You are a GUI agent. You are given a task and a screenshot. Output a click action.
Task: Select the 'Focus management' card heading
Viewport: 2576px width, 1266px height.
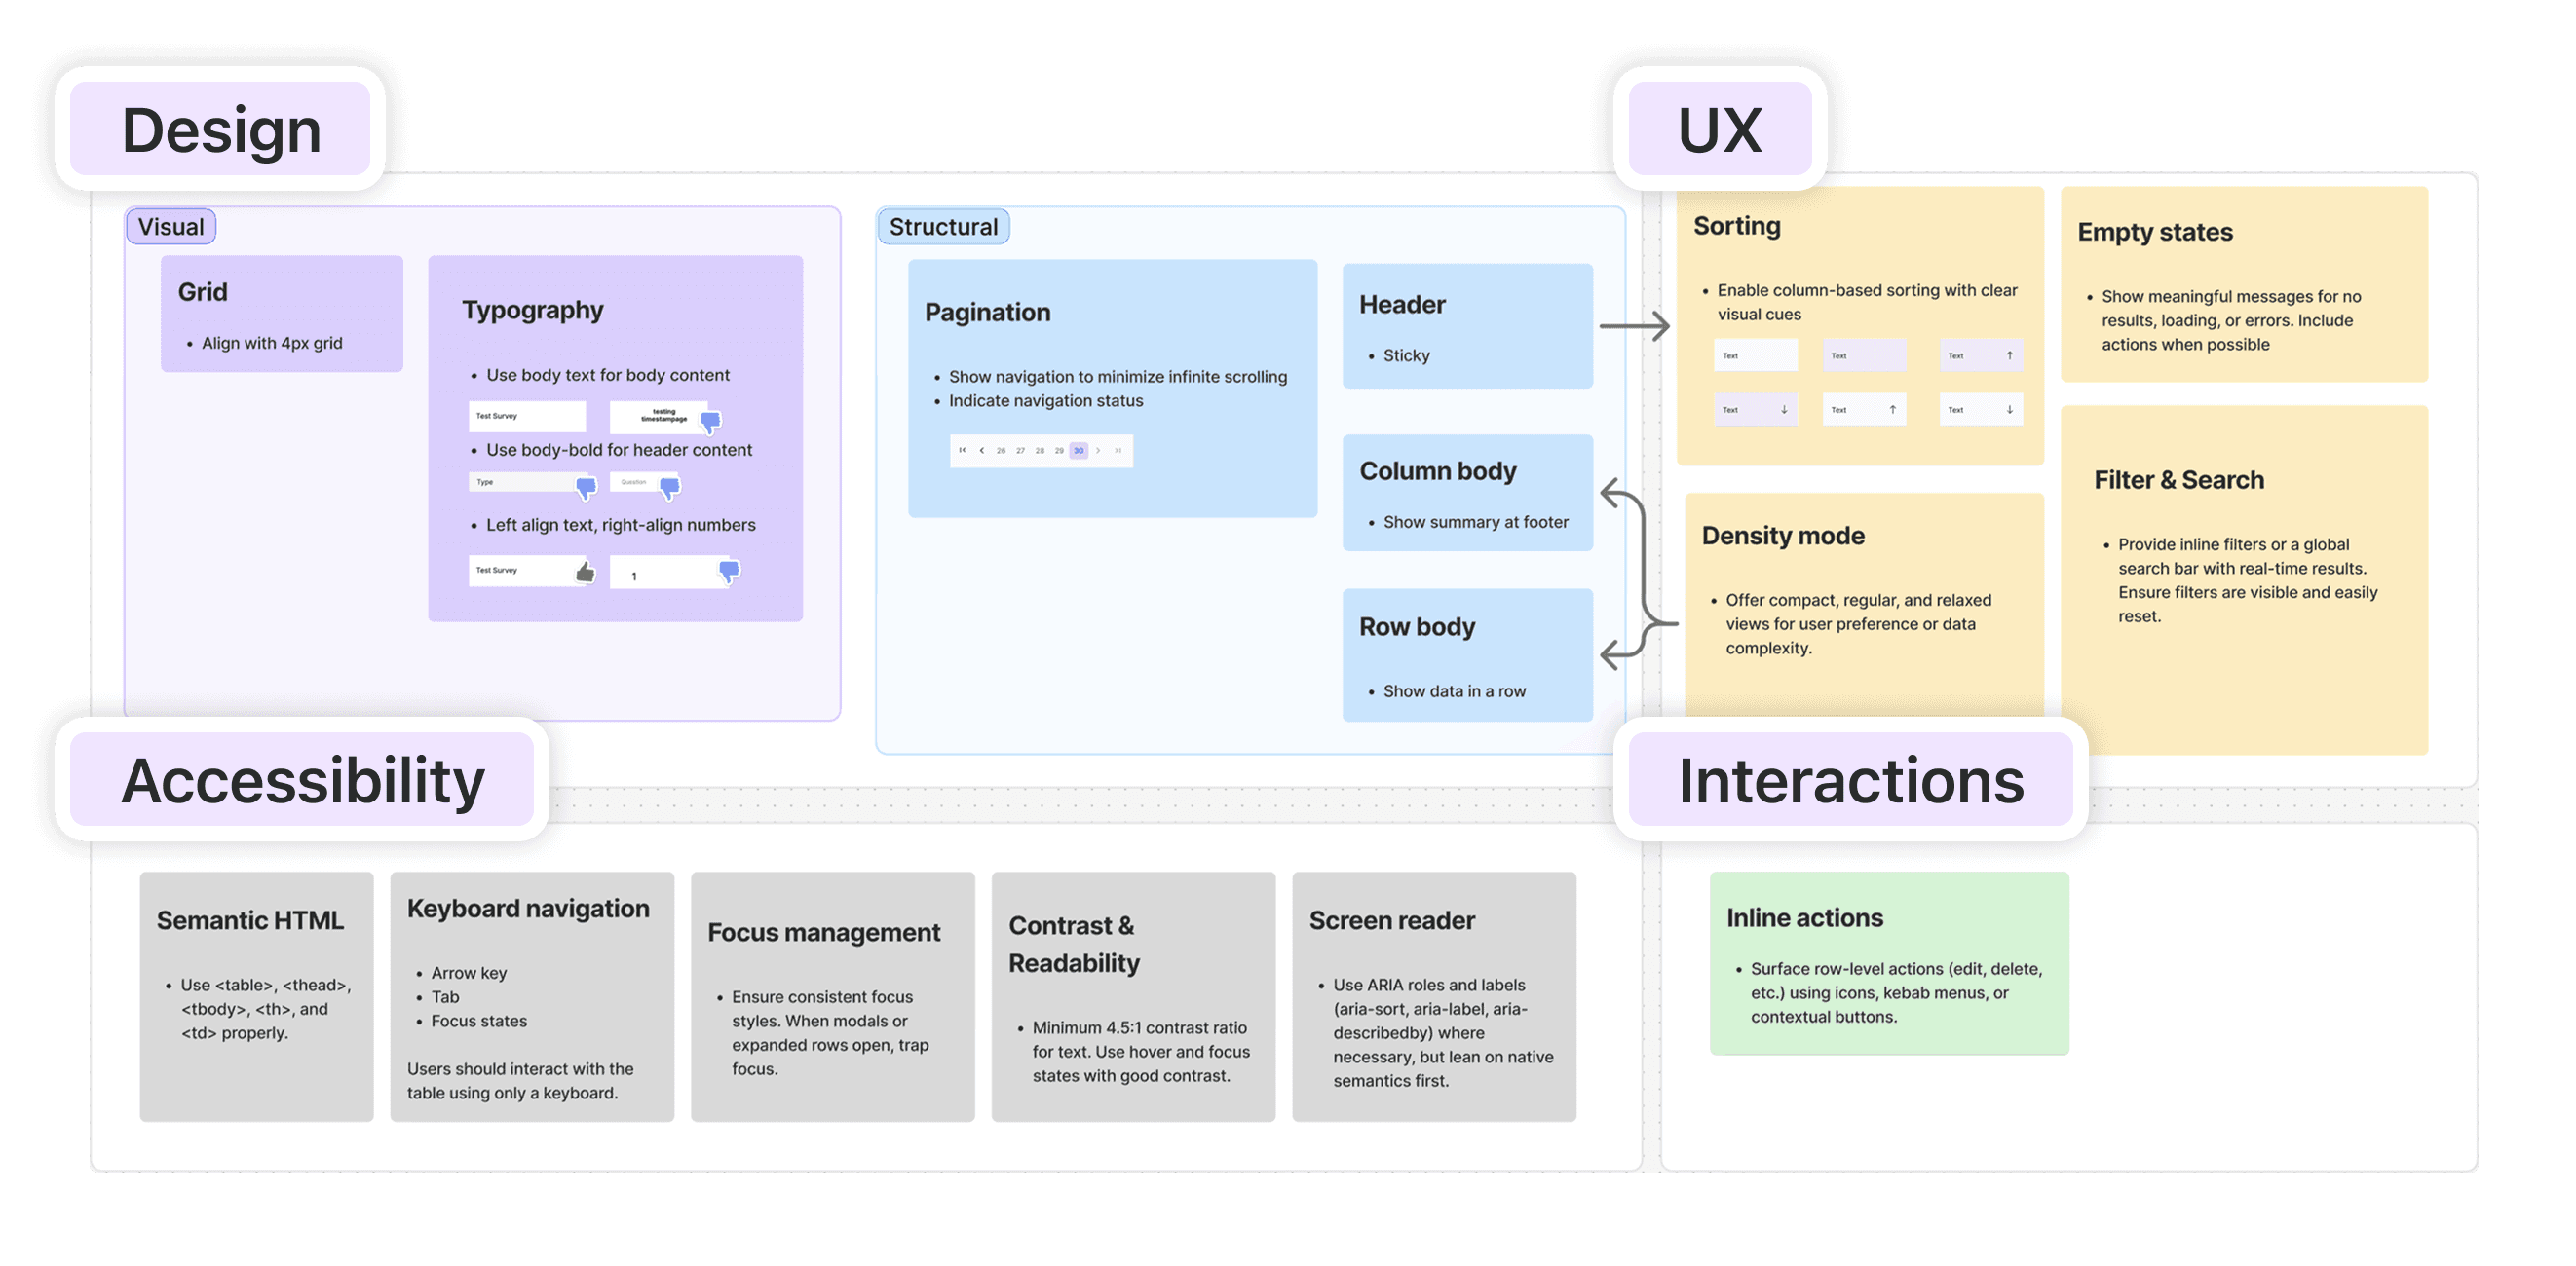coord(824,932)
